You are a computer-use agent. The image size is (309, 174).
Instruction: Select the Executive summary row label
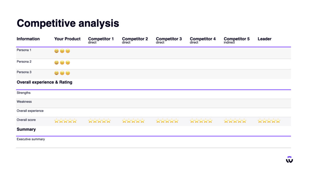tap(31, 139)
